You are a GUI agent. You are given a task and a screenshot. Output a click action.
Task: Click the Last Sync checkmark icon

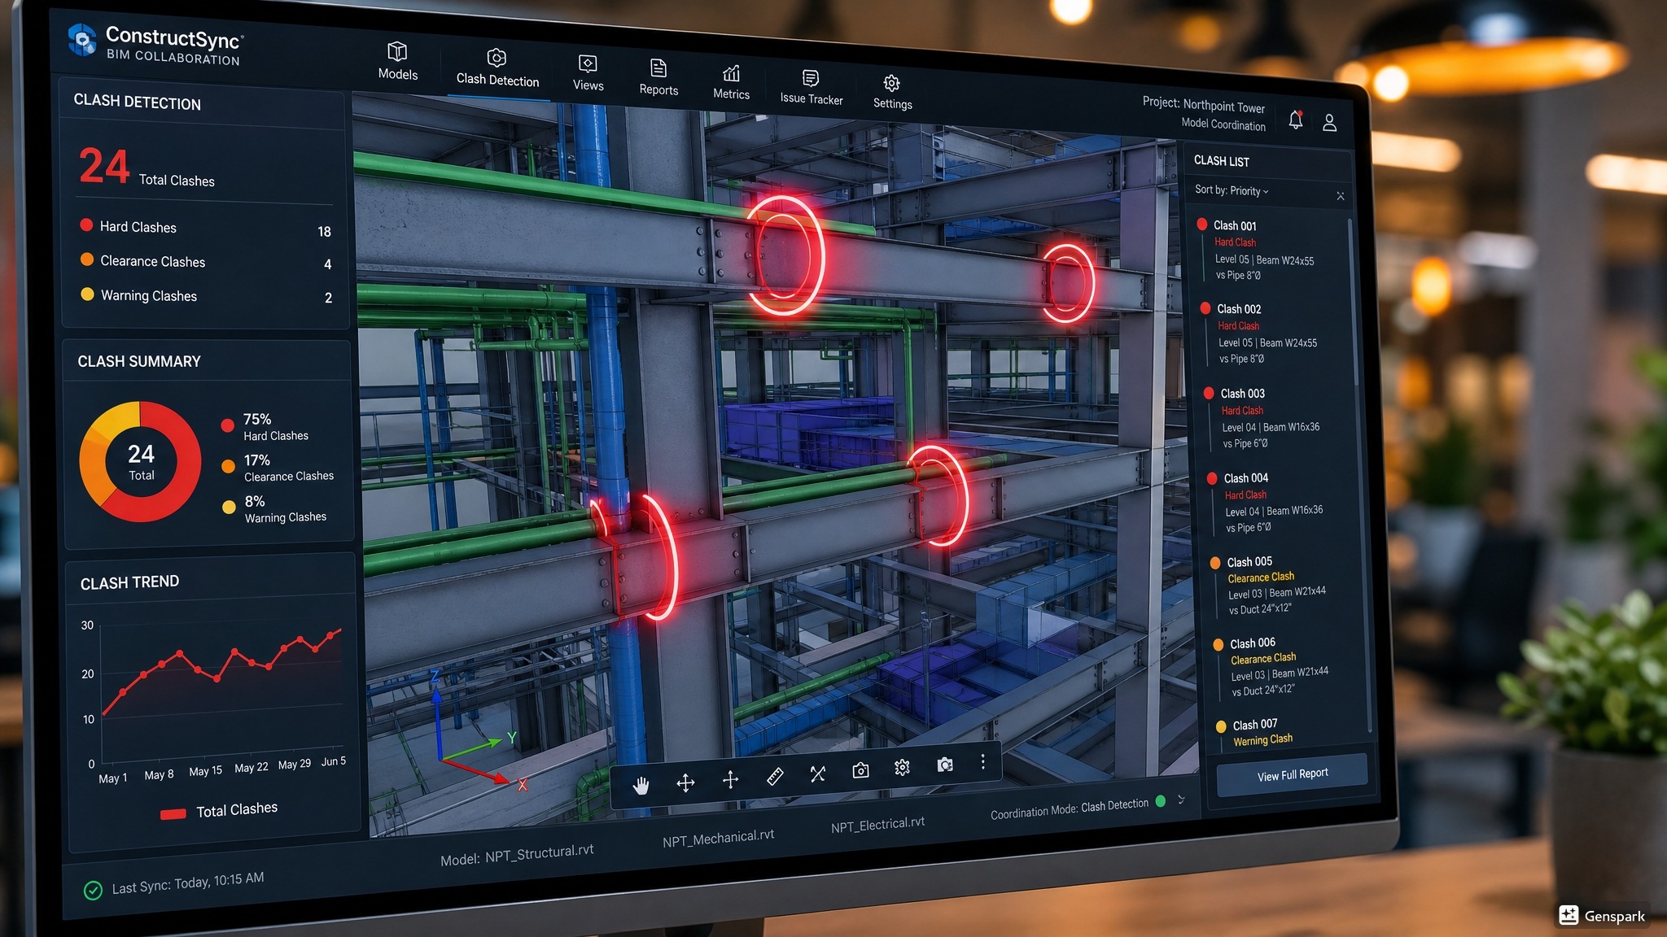tap(93, 890)
